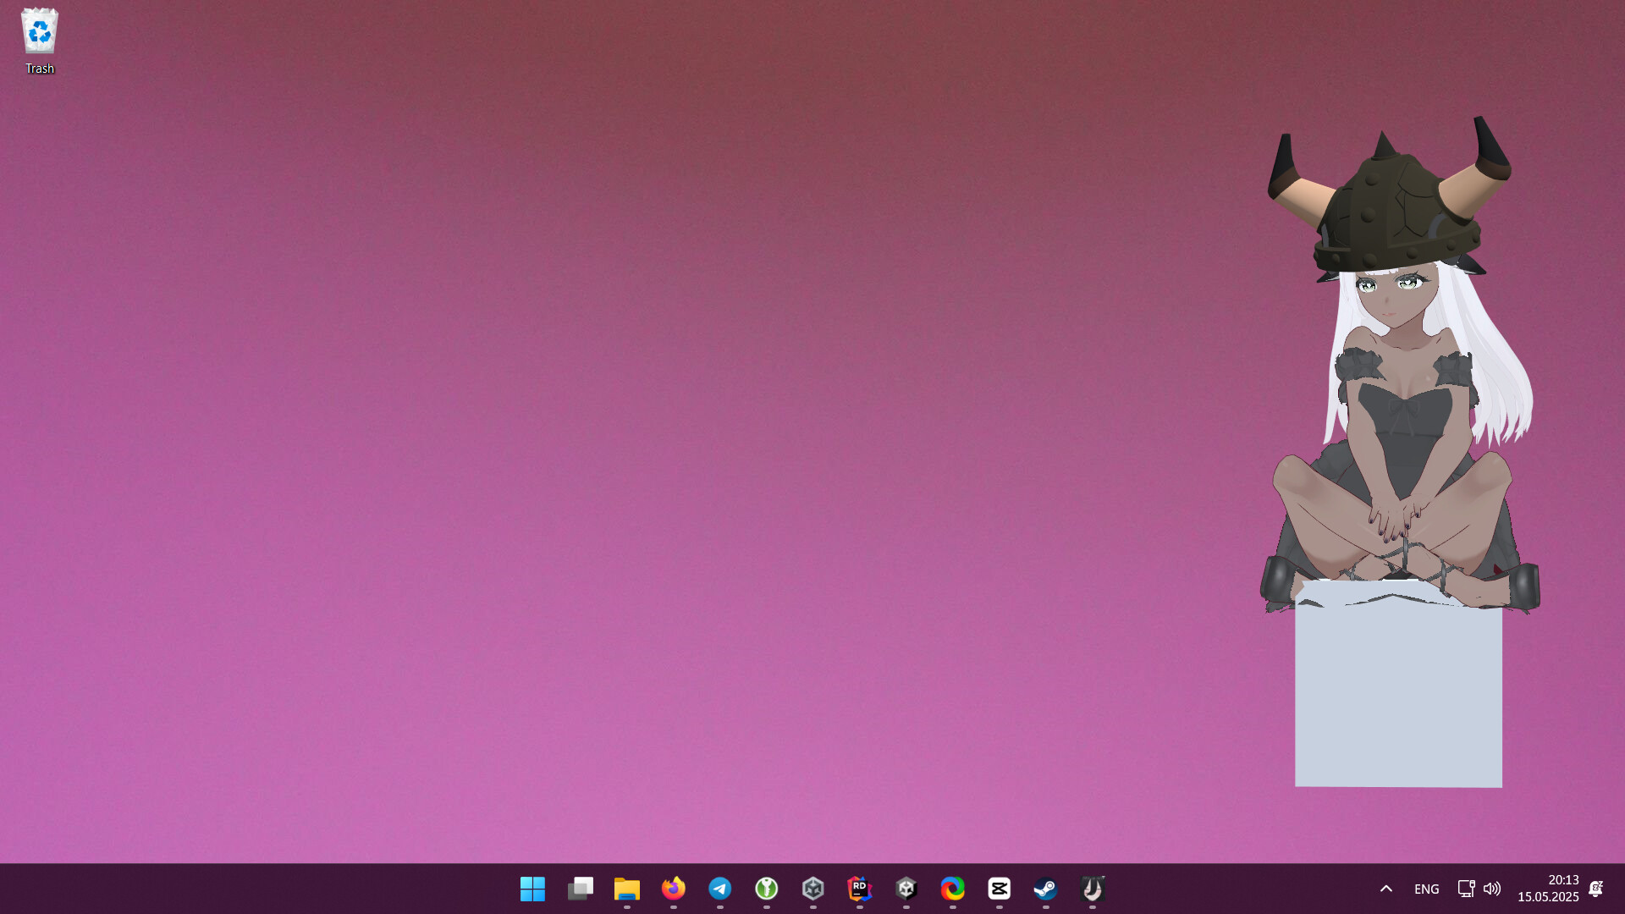Switch to the CapCut app

tap(1000, 889)
